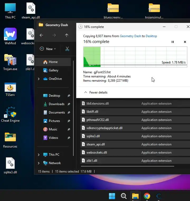Click the navigation pane vertical scrollbar
190x201 pixels.
click(x=73, y=108)
